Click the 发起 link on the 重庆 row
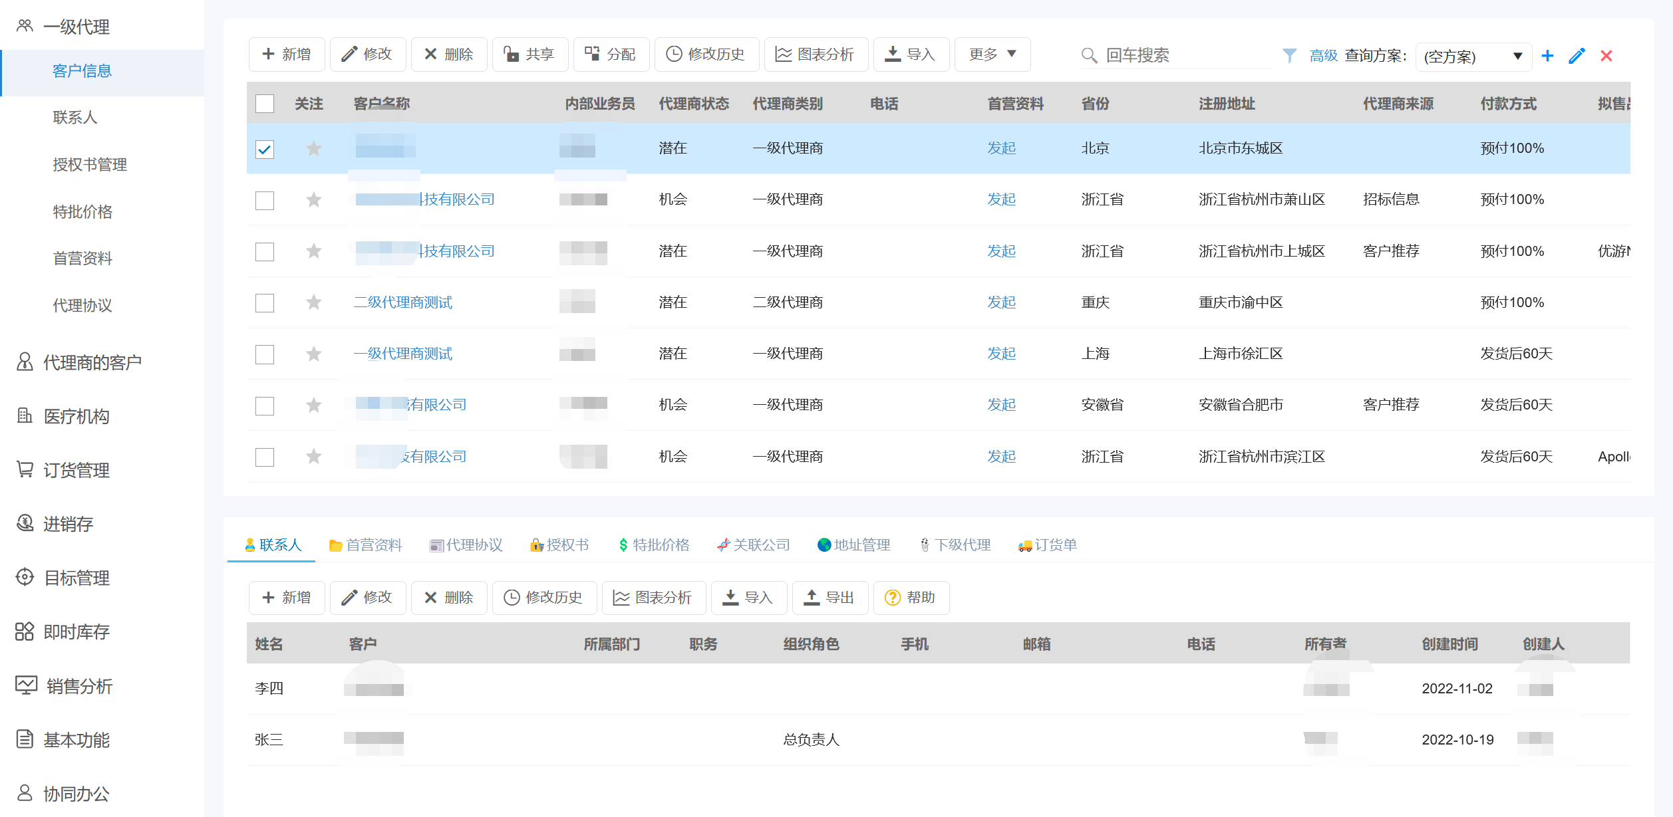 click(1000, 302)
